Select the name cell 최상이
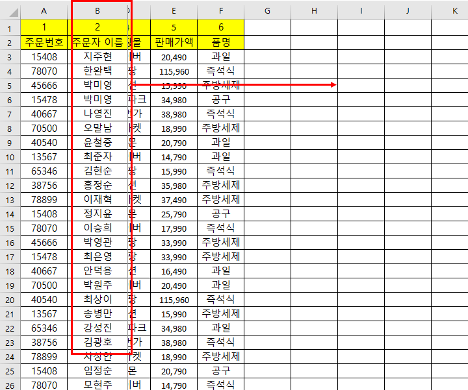 97,299
